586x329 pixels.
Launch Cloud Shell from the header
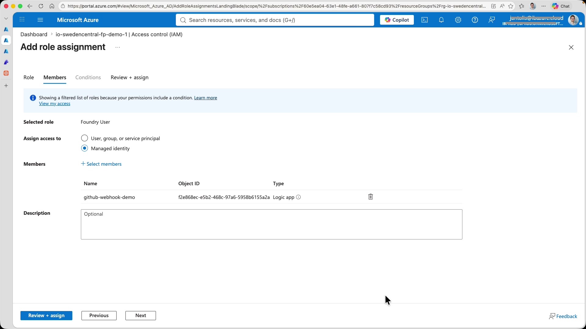pyautogui.click(x=425, y=20)
